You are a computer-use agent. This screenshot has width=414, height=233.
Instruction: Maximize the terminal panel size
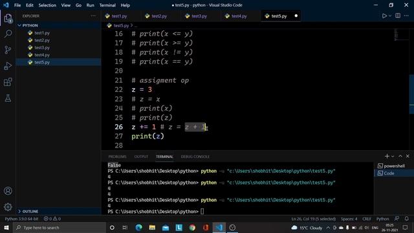(x=400, y=157)
